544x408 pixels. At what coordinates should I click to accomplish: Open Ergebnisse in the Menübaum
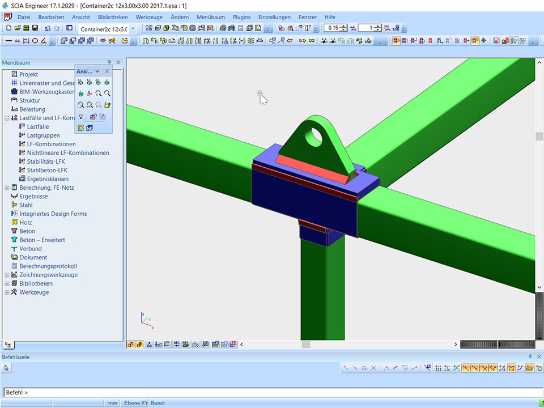(33, 196)
